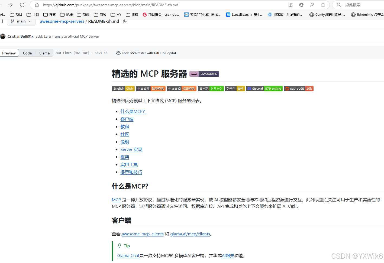Click the 560 lines 65.4 KB file info
The height and width of the screenshot is (263, 384).
81,53
